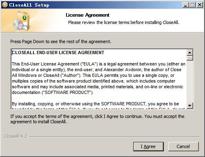The width and height of the screenshot is (205, 157).
Task: Click the software box and CD graphic
Action: 22,21
